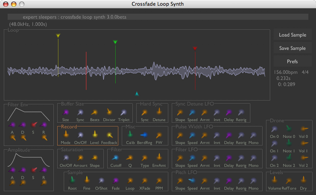This screenshot has height=195, width=316.
Task: Click the Sample Fade knob
Action: (116, 181)
